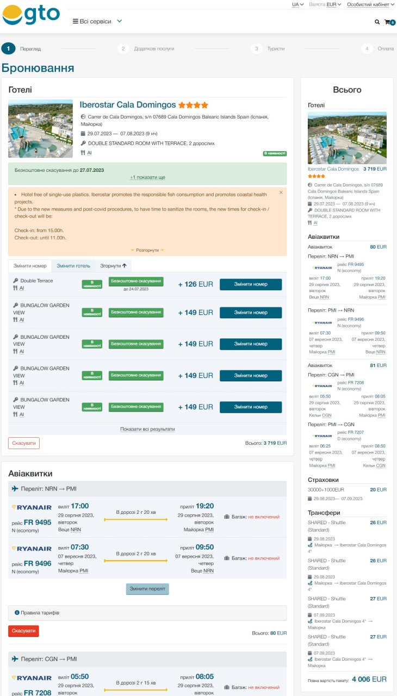The height and width of the screenshot is (696, 397).
Task: Open the shopping cart icon
Action: 388,22
